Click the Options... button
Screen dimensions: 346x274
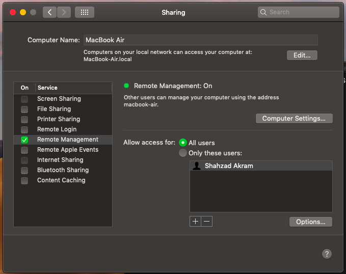(311, 222)
